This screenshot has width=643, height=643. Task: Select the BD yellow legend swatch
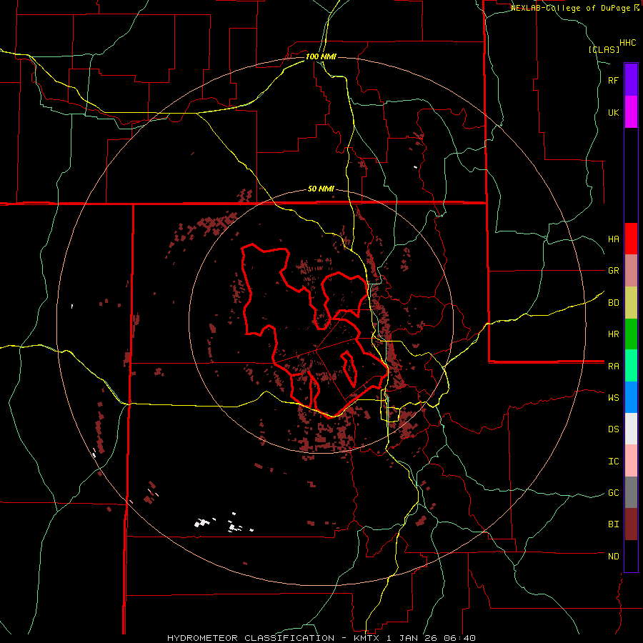pos(631,303)
